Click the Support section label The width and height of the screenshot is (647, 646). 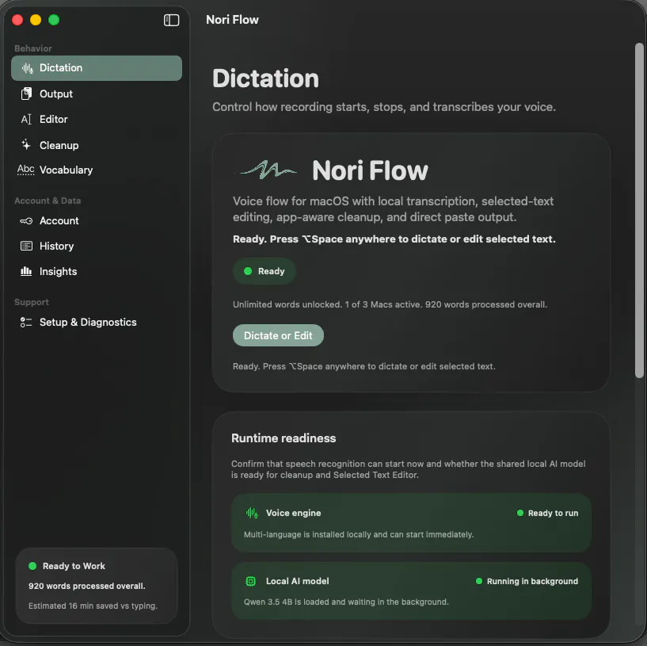[x=32, y=302]
